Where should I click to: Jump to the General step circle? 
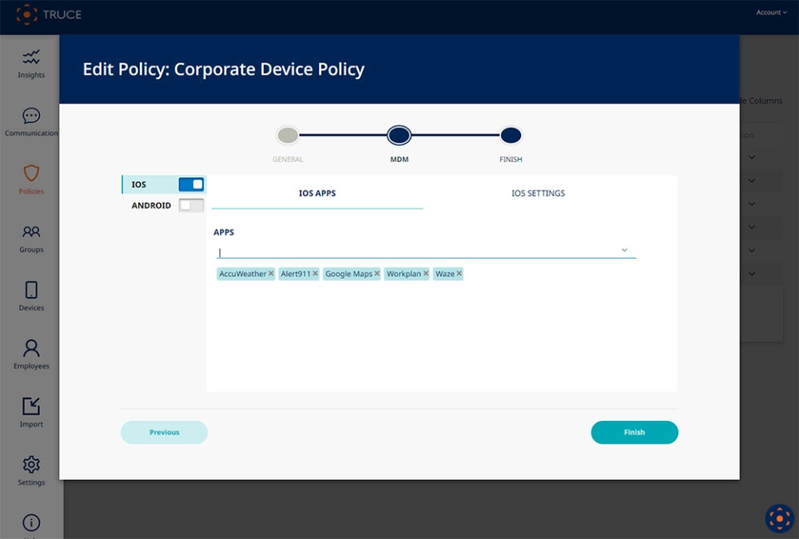[287, 136]
